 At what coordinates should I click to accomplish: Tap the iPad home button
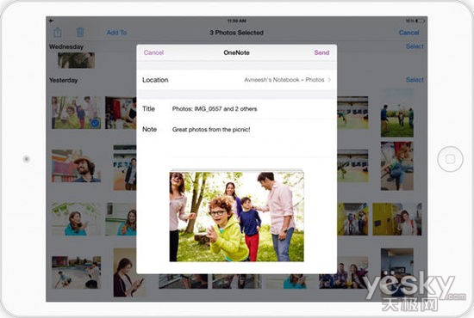click(450, 159)
